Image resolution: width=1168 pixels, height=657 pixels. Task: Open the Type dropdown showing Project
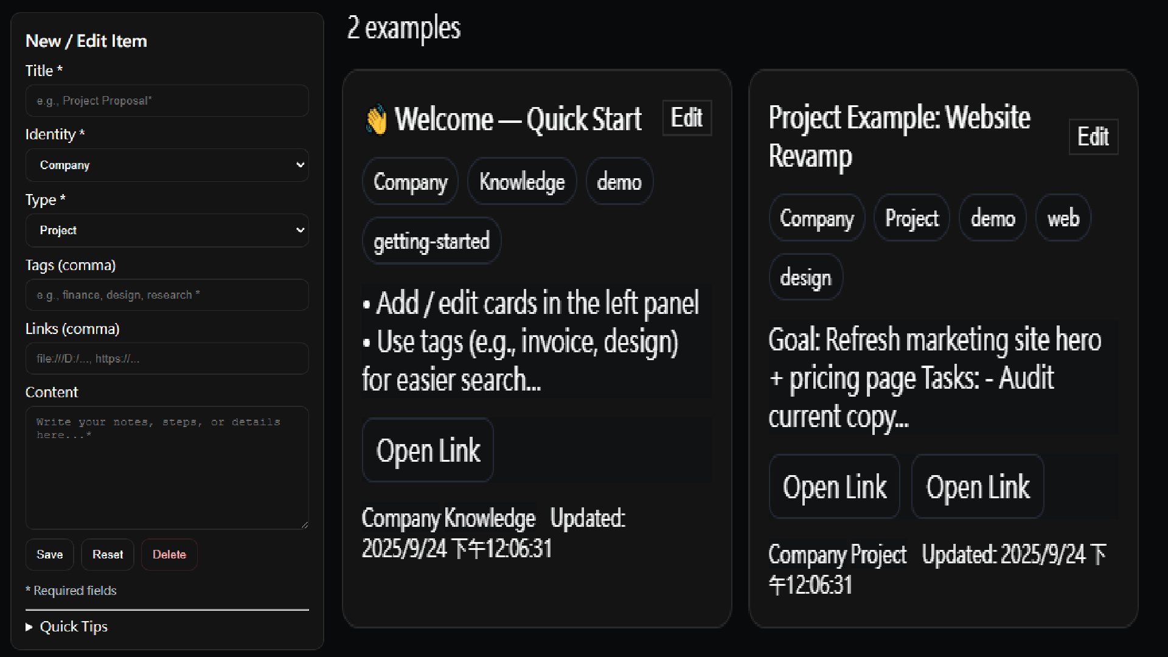point(167,231)
